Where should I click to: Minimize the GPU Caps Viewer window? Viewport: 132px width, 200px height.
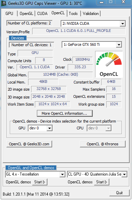[x=102, y=2]
